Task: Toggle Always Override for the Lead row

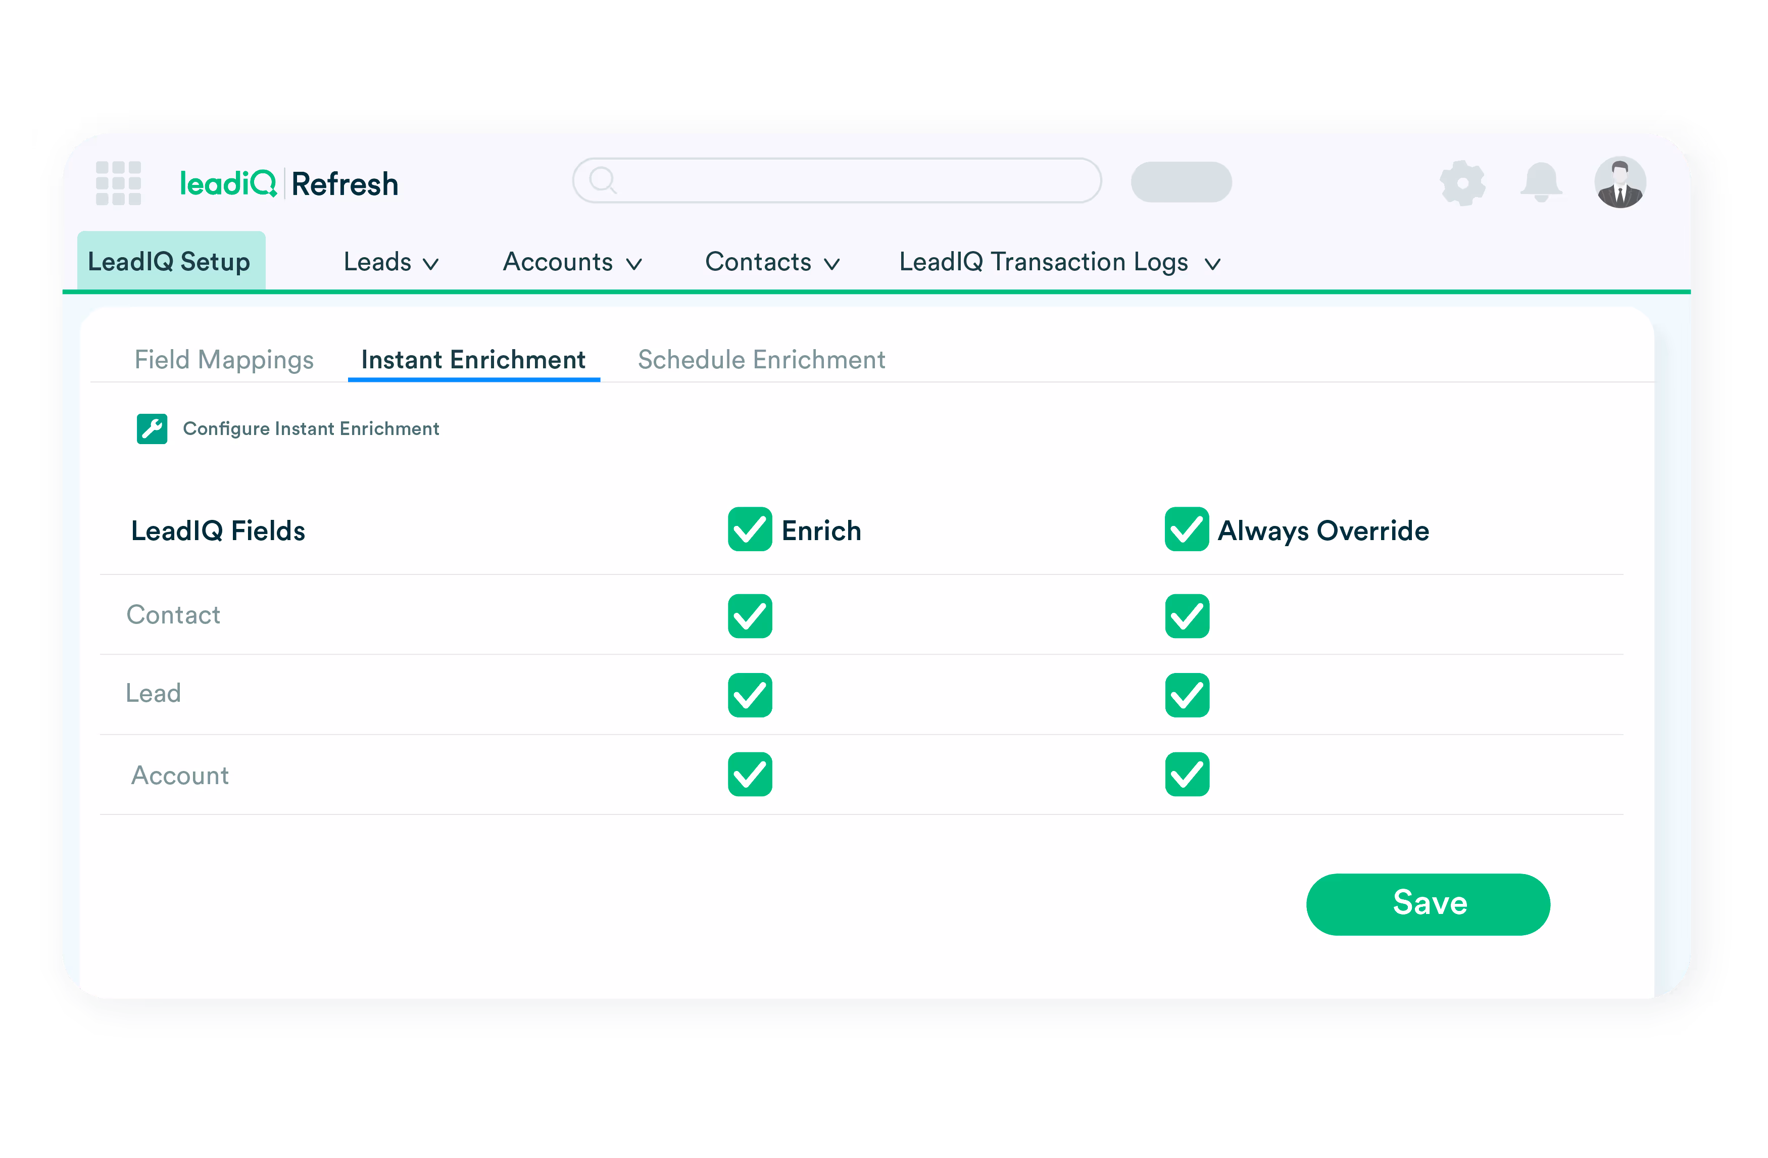Action: (1187, 695)
